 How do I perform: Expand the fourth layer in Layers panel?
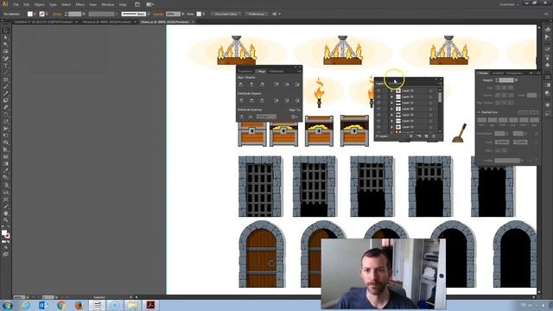[391, 109]
